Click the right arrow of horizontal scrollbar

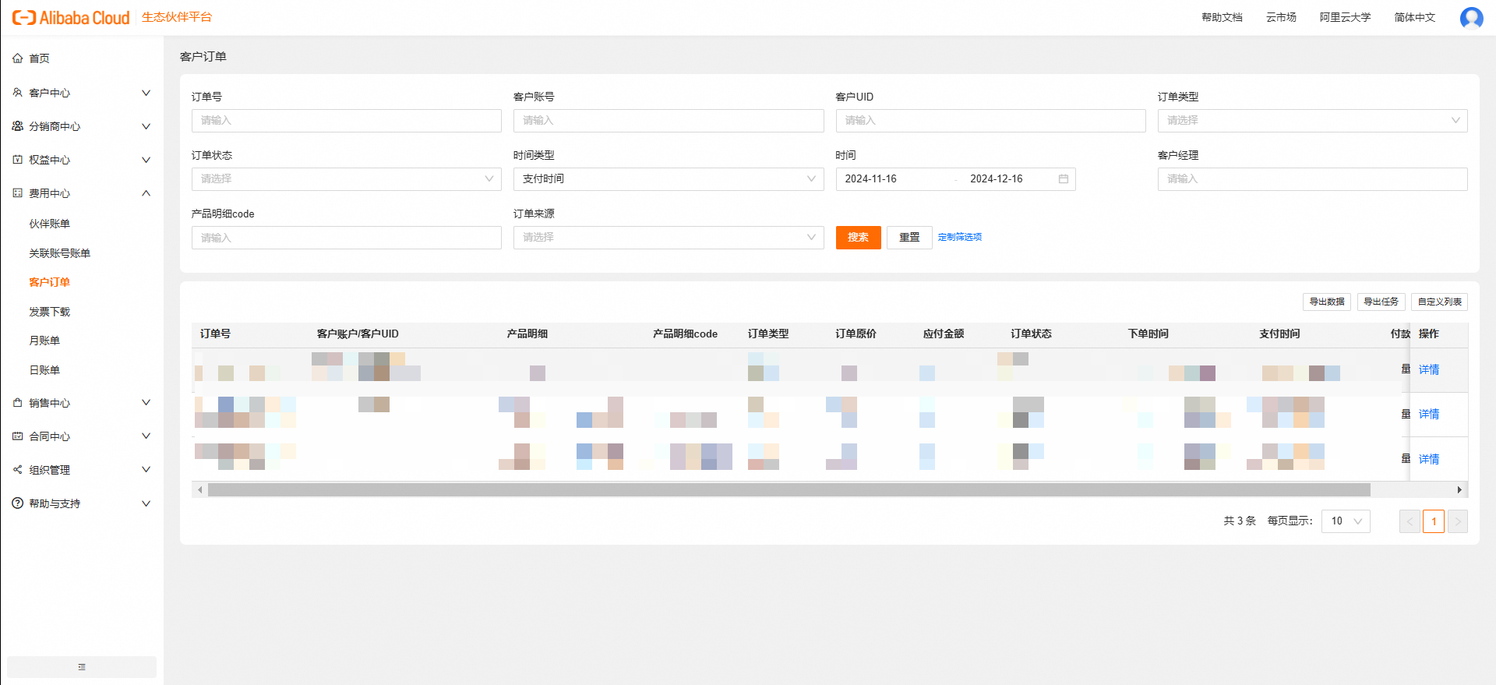(1459, 490)
